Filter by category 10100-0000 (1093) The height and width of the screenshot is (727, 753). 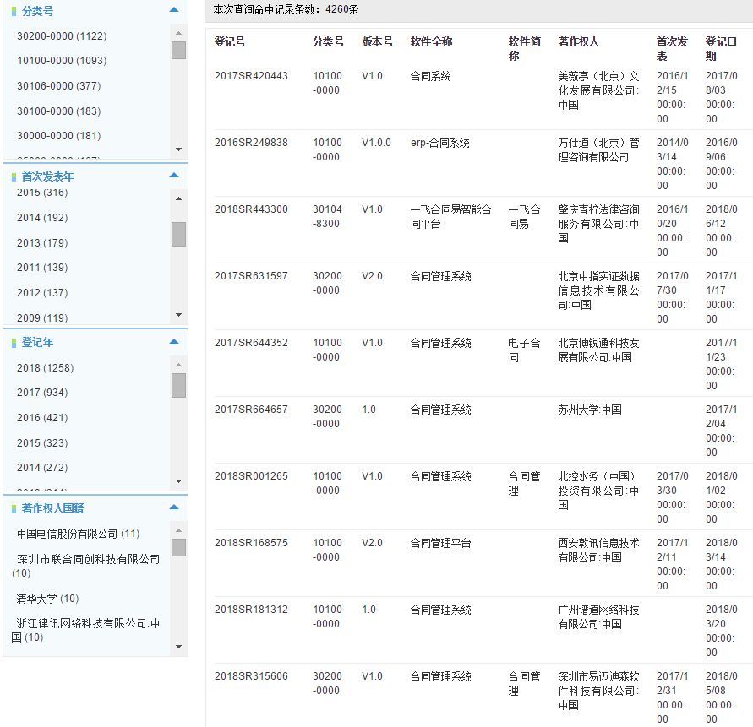click(62, 61)
